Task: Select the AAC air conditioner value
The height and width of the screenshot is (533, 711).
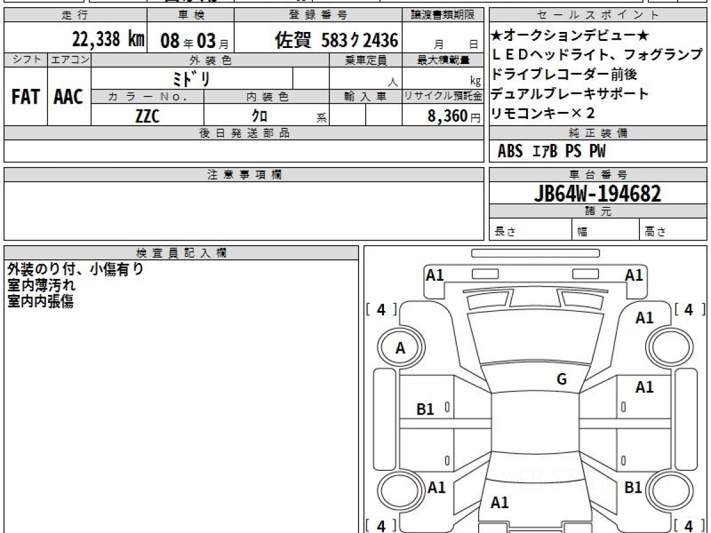Action: 69,97
